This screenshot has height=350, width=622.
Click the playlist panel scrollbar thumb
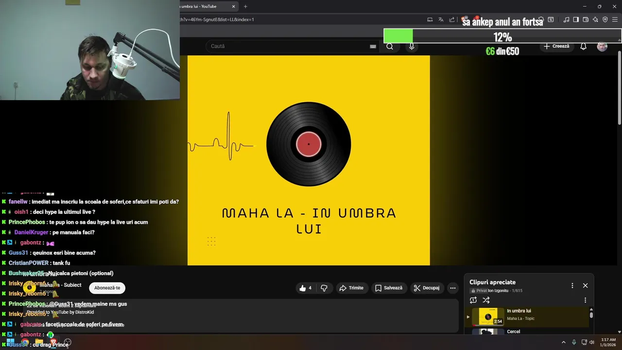[591, 315]
